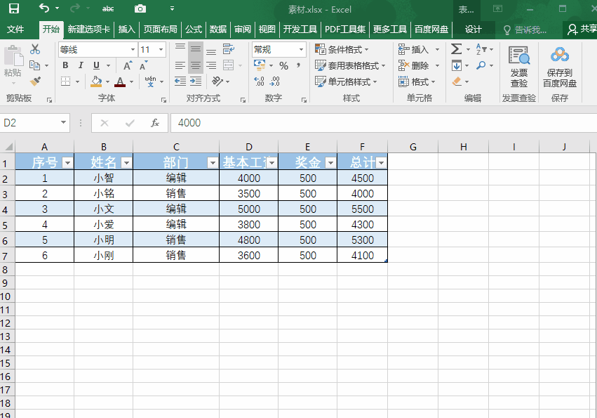Click Decrease Indent icon
This screenshot has width=597, height=418.
[180, 81]
